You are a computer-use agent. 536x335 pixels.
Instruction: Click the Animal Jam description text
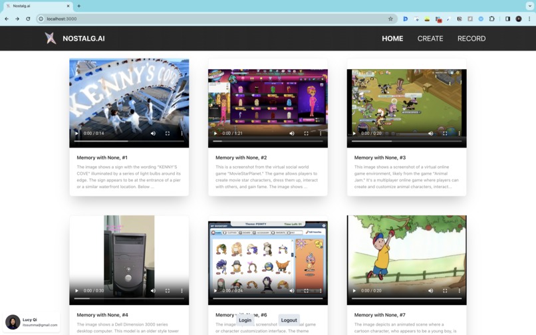click(x=406, y=177)
